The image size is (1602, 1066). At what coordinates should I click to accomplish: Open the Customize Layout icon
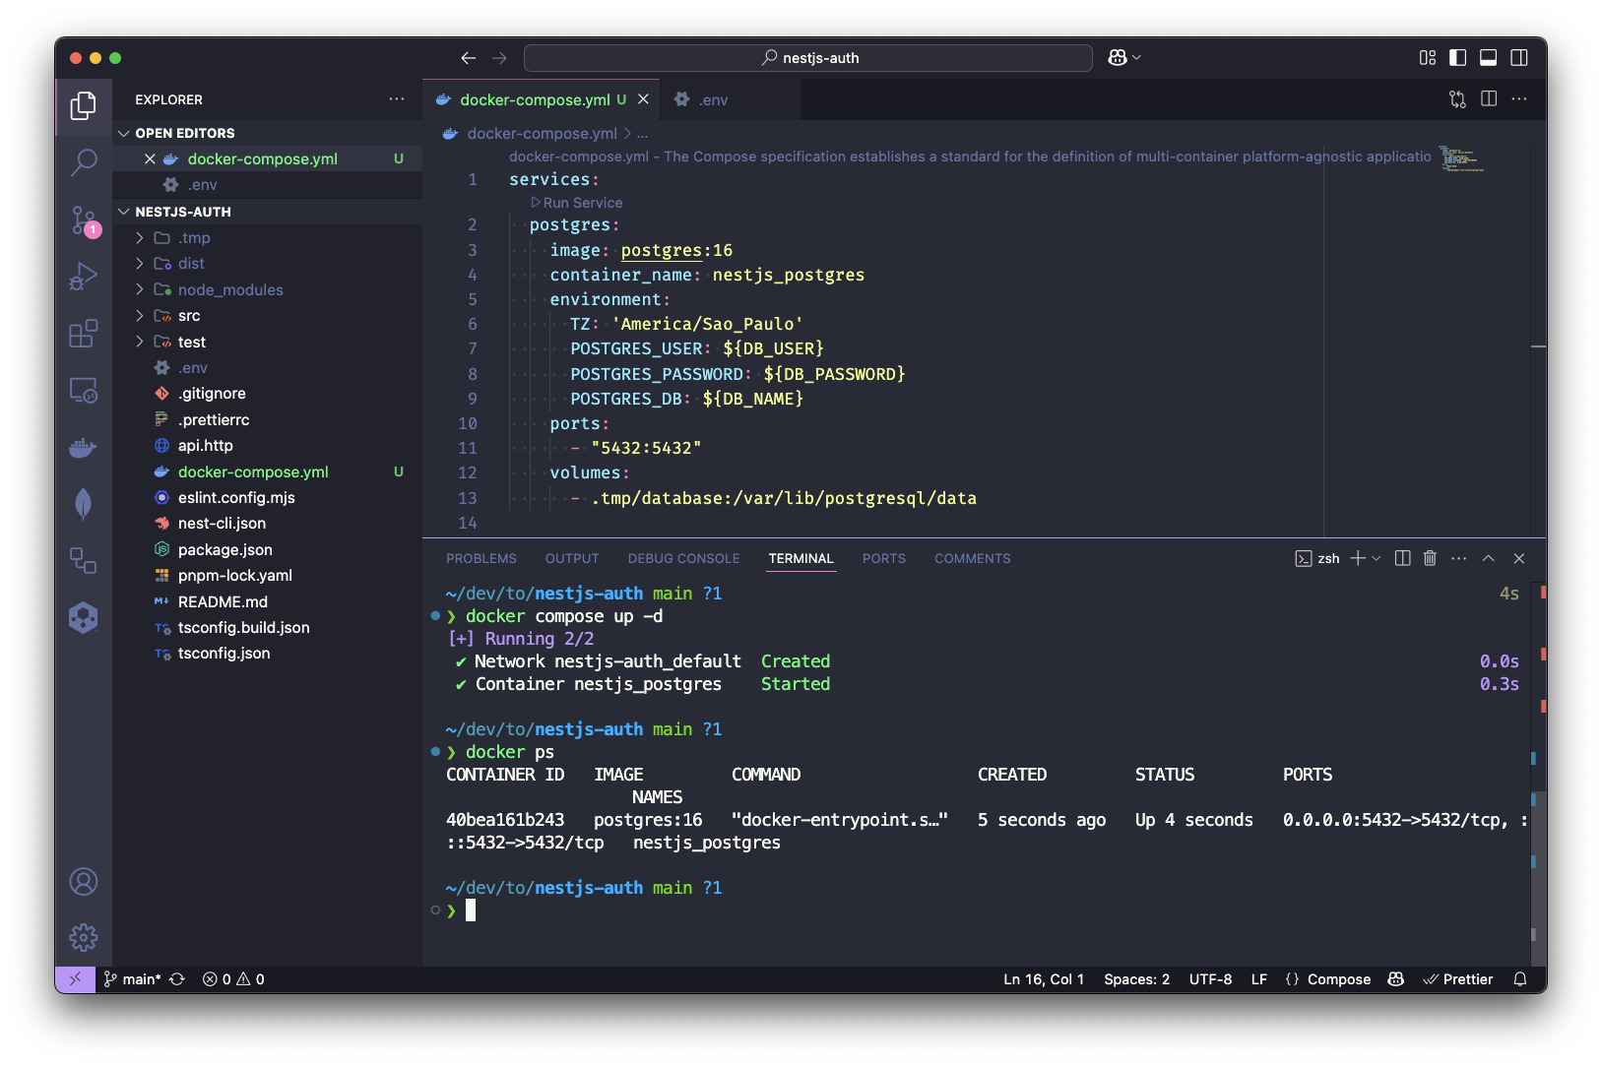[1428, 58]
